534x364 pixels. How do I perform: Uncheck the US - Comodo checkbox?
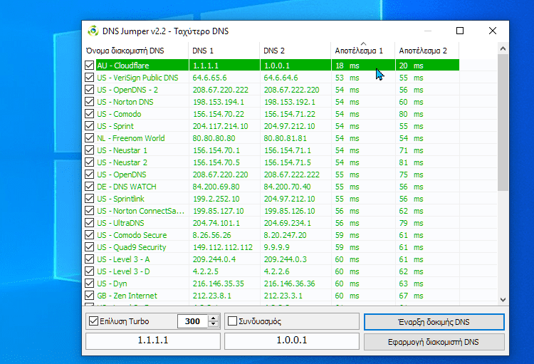[89, 114]
